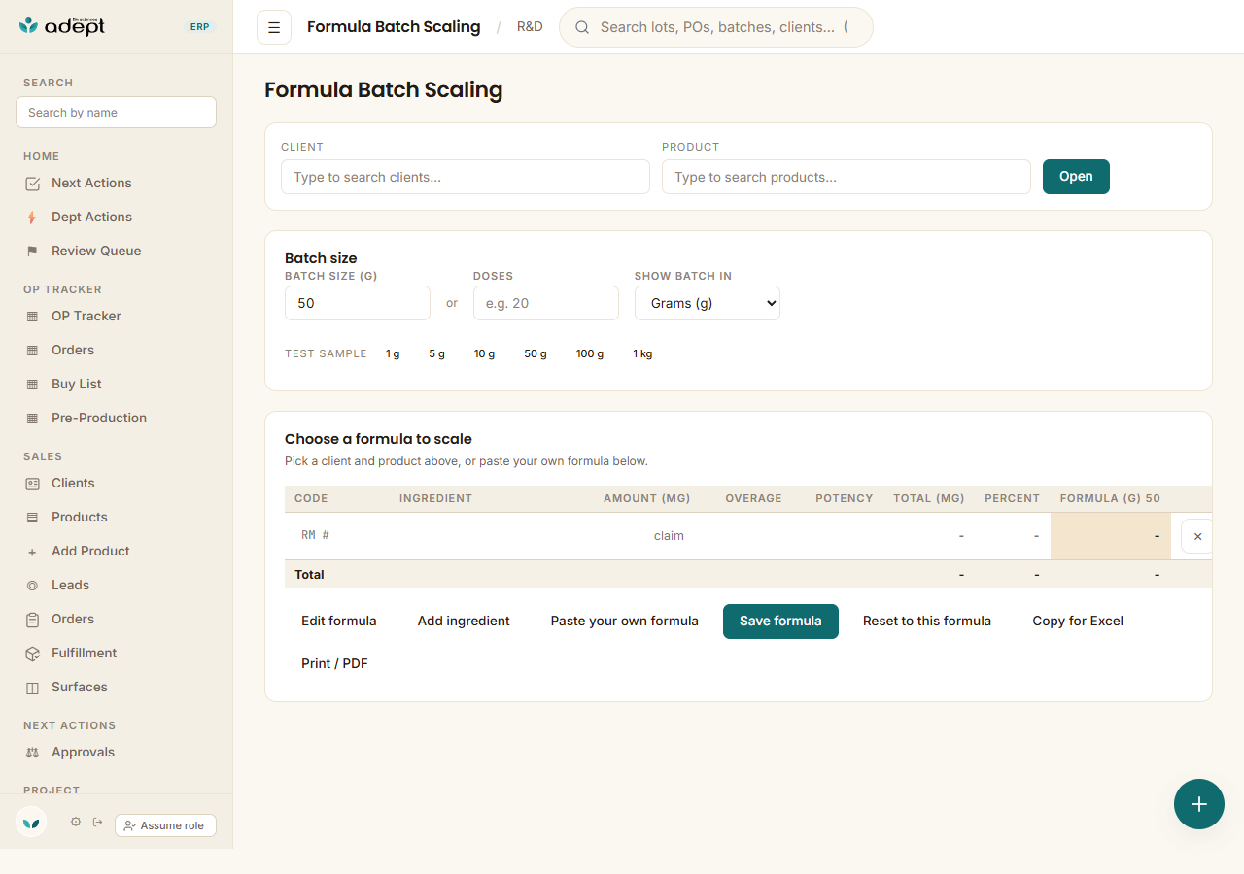Click the Open button for client product
Viewport: 1244px width, 874px height.
pos(1076,177)
